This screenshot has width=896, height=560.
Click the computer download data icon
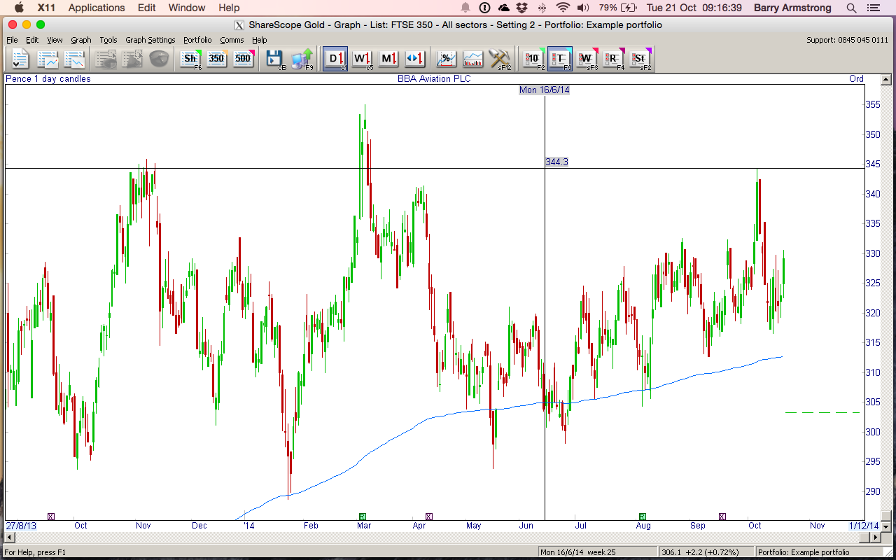pyautogui.click(x=302, y=59)
